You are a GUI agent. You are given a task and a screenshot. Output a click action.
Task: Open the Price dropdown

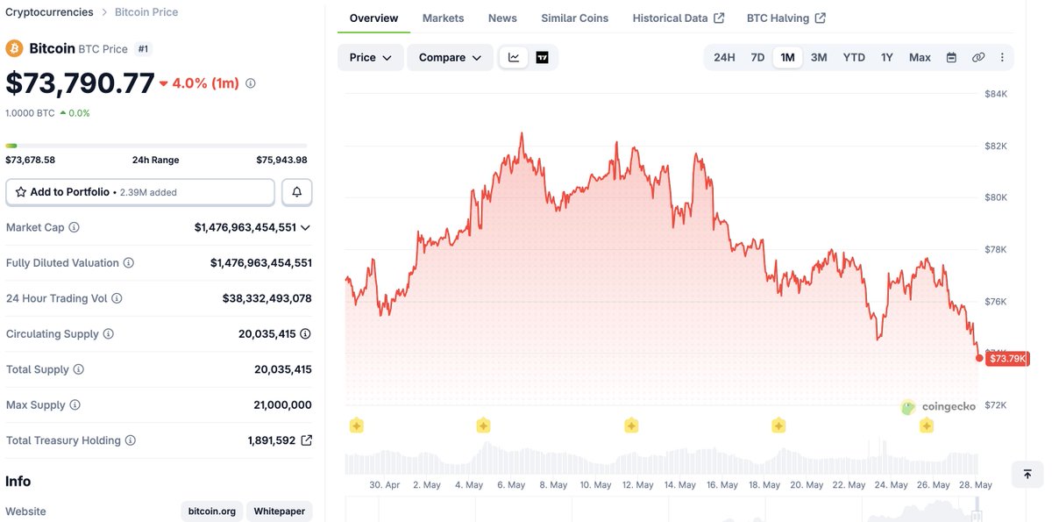pyautogui.click(x=370, y=57)
